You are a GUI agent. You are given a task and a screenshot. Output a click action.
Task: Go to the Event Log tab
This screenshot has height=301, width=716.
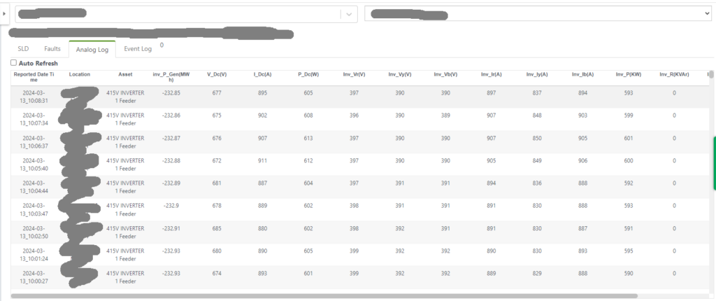point(138,48)
